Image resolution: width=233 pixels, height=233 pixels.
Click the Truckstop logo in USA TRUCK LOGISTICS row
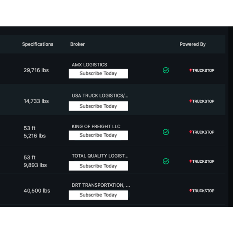pyautogui.click(x=202, y=101)
